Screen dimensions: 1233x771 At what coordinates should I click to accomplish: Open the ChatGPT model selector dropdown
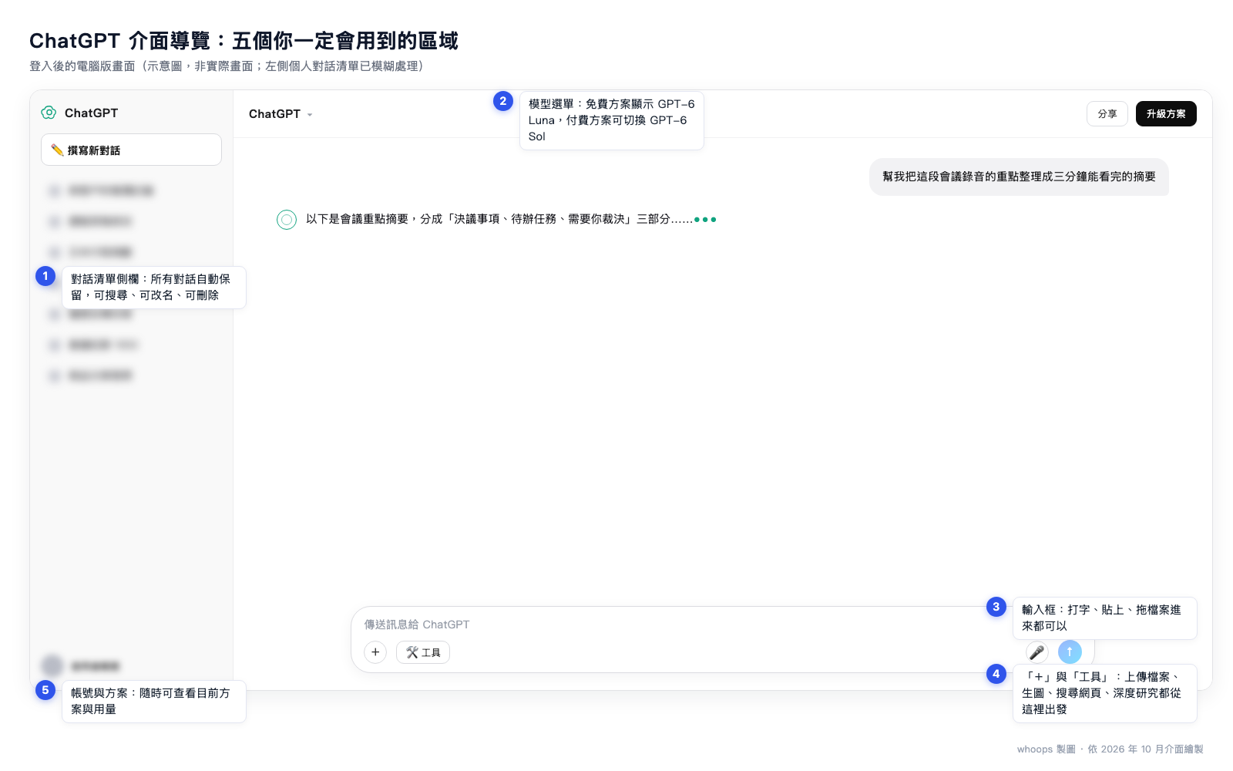click(x=281, y=114)
